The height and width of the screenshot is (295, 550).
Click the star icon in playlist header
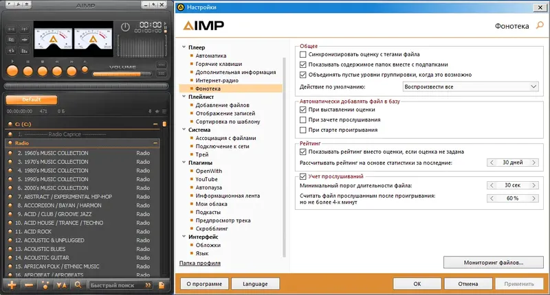click(x=157, y=111)
